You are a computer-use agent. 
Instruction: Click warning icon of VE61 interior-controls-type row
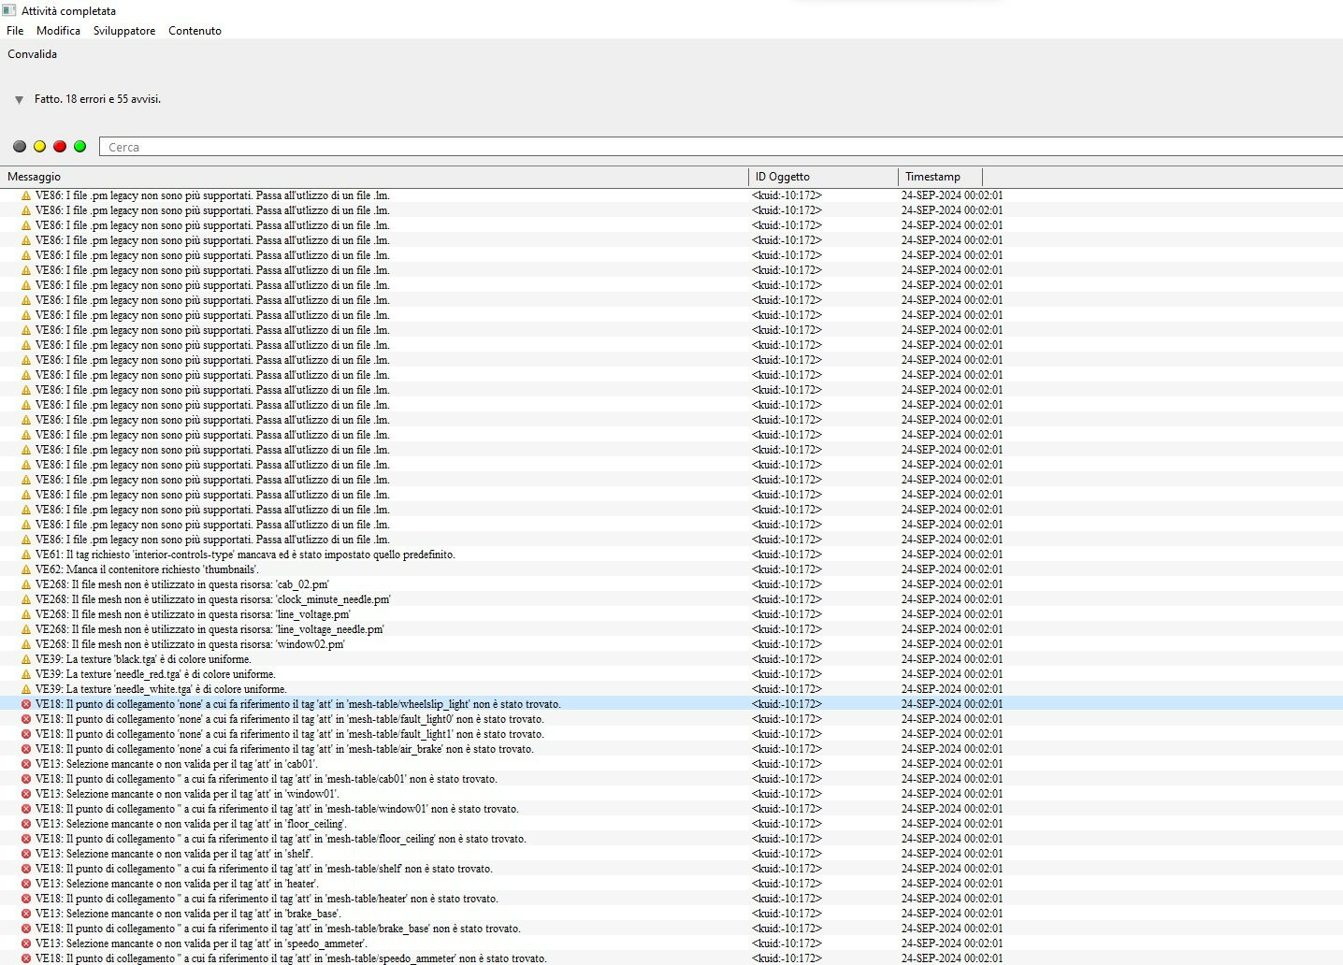[x=26, y=555]
